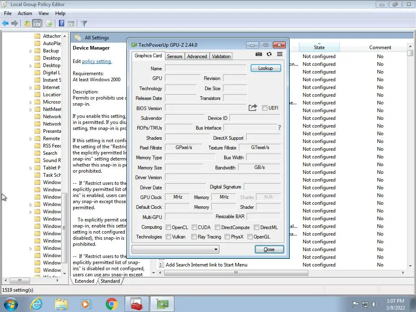The image size is (416, 312).
Task: Open the Action menu
Action: point(25,13)
